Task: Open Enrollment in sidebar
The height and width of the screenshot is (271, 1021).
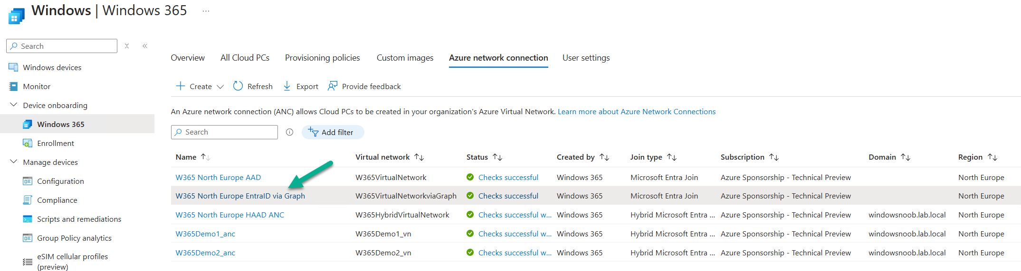Action: (x=56, y=143)
